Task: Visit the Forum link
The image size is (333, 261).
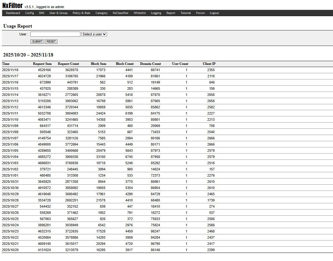Action: click(200, 13)
